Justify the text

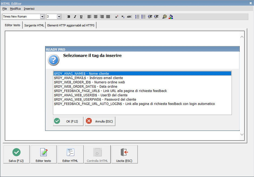[108, 17]
